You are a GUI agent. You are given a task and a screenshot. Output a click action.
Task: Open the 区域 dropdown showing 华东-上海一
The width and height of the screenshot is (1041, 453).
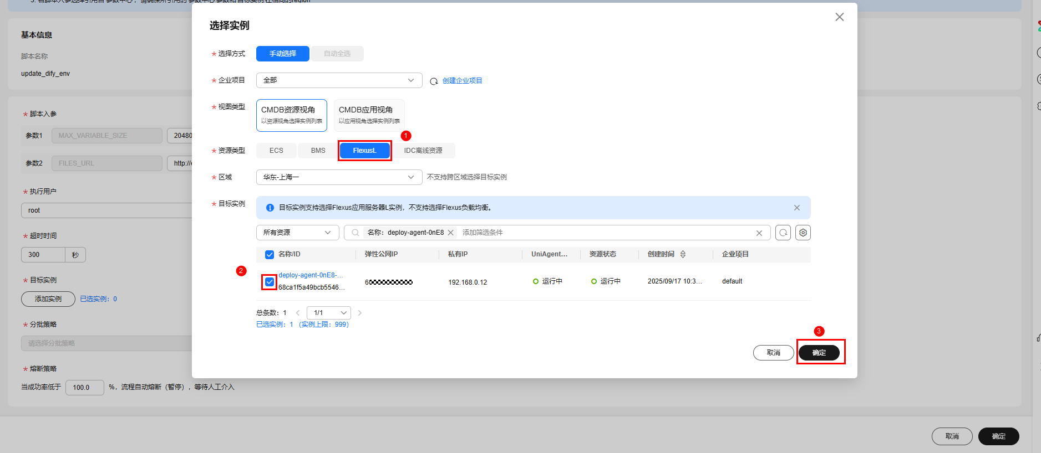tap(339, 177)
